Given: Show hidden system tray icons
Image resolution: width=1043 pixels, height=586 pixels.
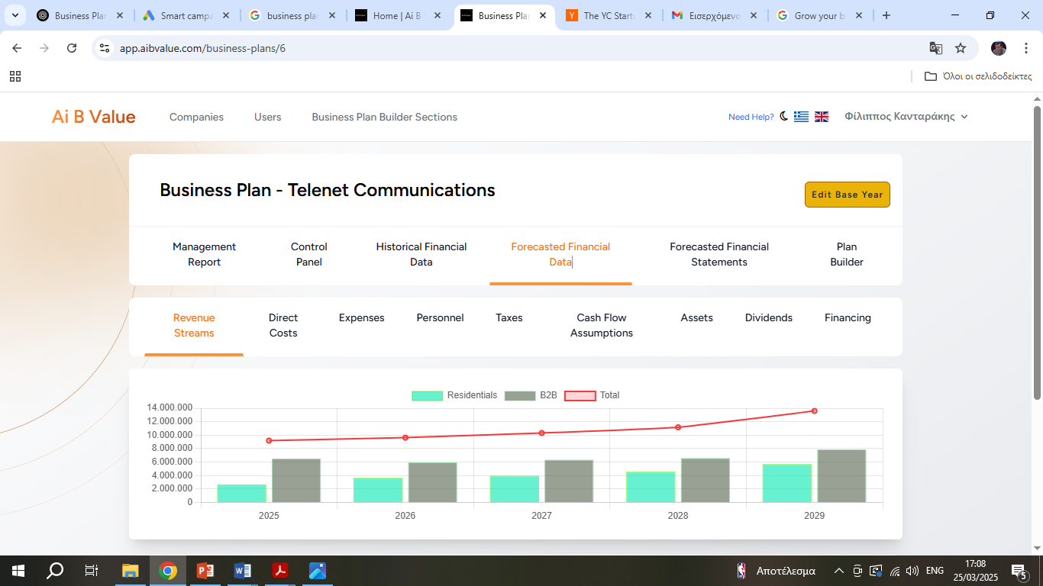Looking at the screenshot, I should click(838, 571).
